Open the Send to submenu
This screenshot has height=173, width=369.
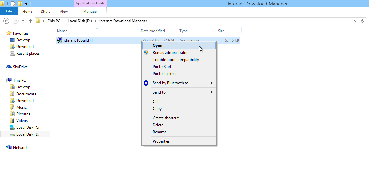[x=179, y=92]
